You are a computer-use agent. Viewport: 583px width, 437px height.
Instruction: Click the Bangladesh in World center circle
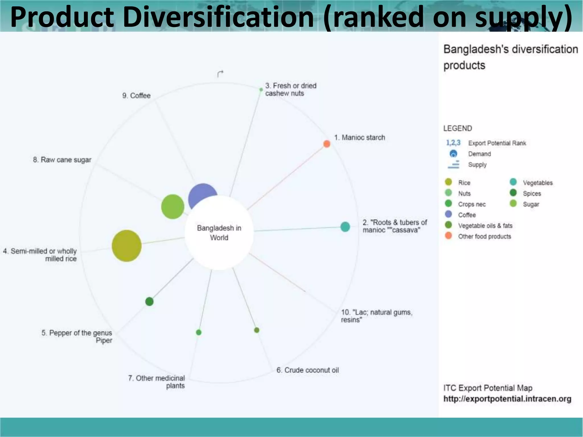click(219, 233)
